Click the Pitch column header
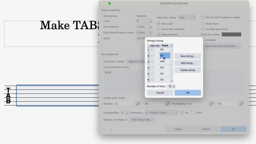Image resolution: width=256 pixels, height=144 pixels. point(165,46)
